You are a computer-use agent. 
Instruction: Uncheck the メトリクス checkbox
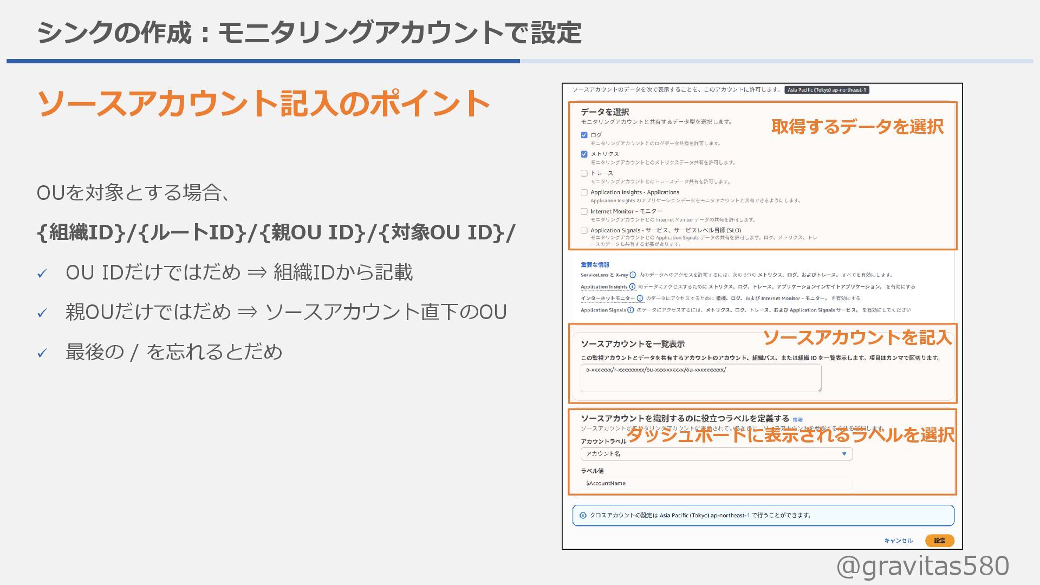(x=584, y=154)
